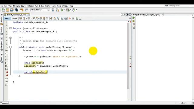Click the Stop square icon in Output panel
194x109 pixels.
pos(134,24)
